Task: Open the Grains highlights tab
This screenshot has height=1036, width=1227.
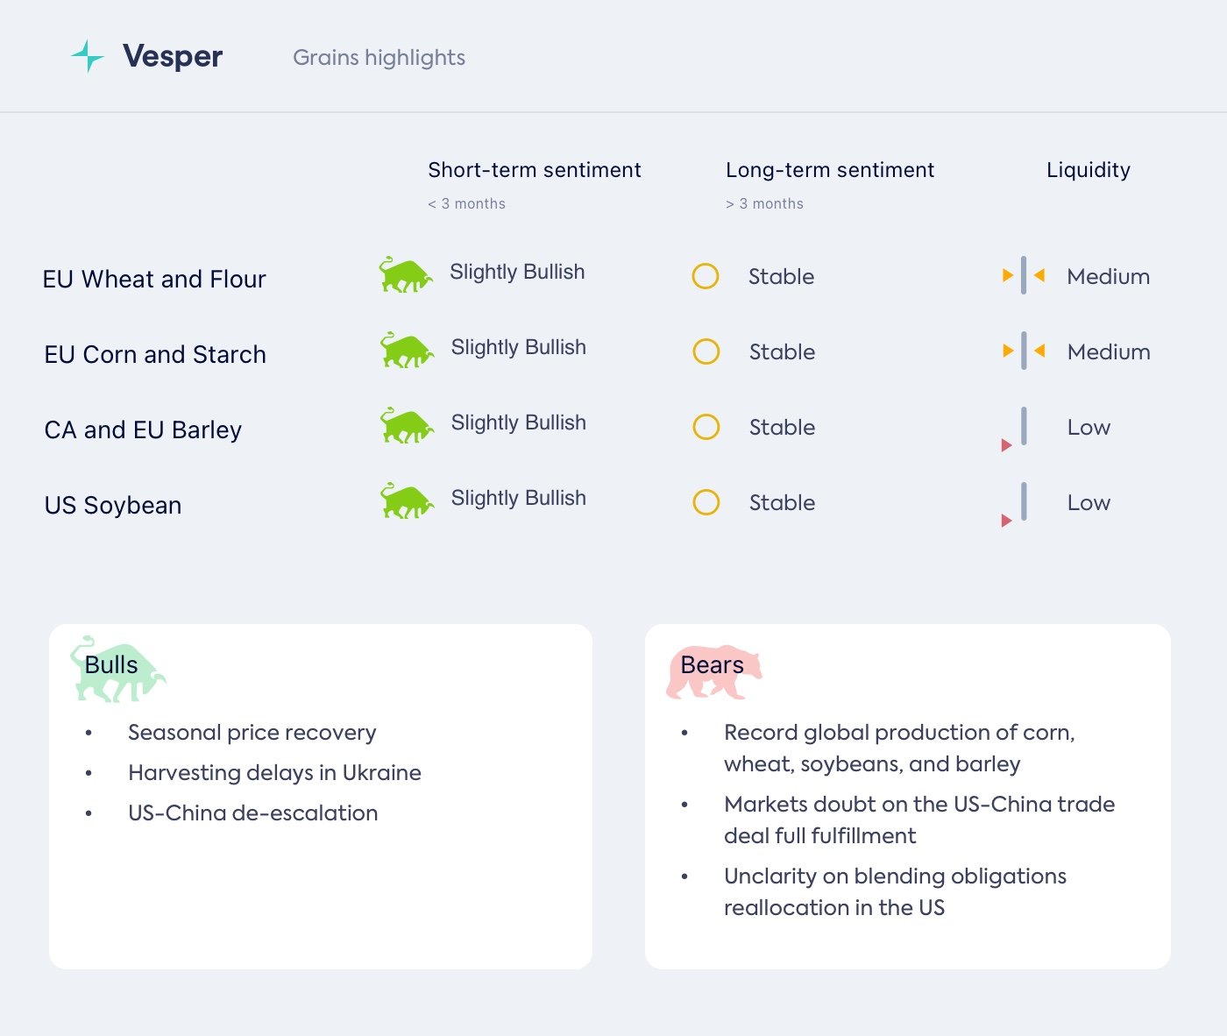Action: (379, 58)
